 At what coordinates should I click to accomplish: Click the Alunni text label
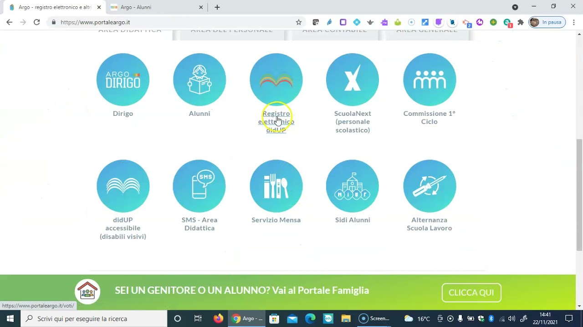tap(199, 114)
